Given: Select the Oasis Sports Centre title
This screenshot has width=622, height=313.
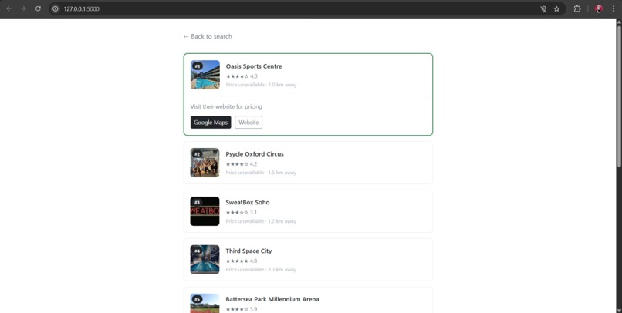Looking at the screenshot, I should pos(254,66).
